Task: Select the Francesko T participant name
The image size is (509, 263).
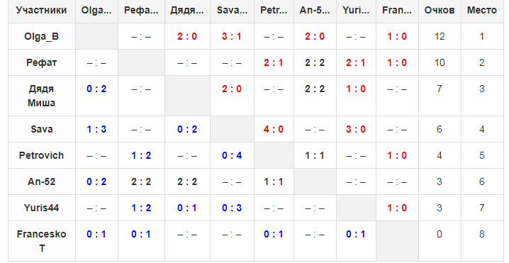Action: pyautogui.click(x=42, y=241)
